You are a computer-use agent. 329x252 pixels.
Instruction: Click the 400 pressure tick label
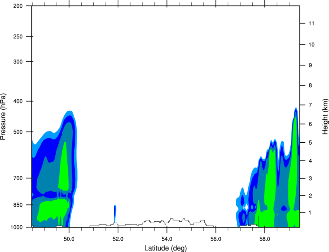tap(18, 101)
